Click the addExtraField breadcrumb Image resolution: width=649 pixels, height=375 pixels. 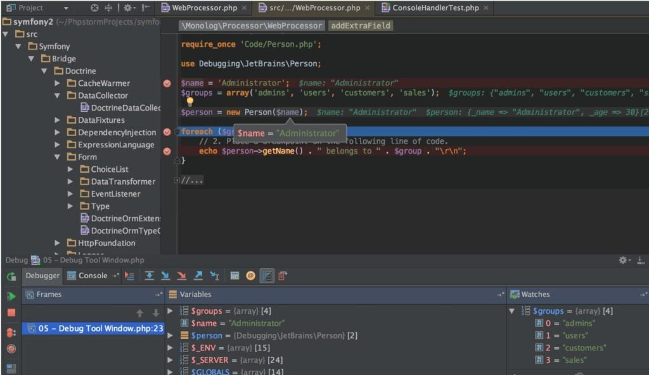(360, 25)
